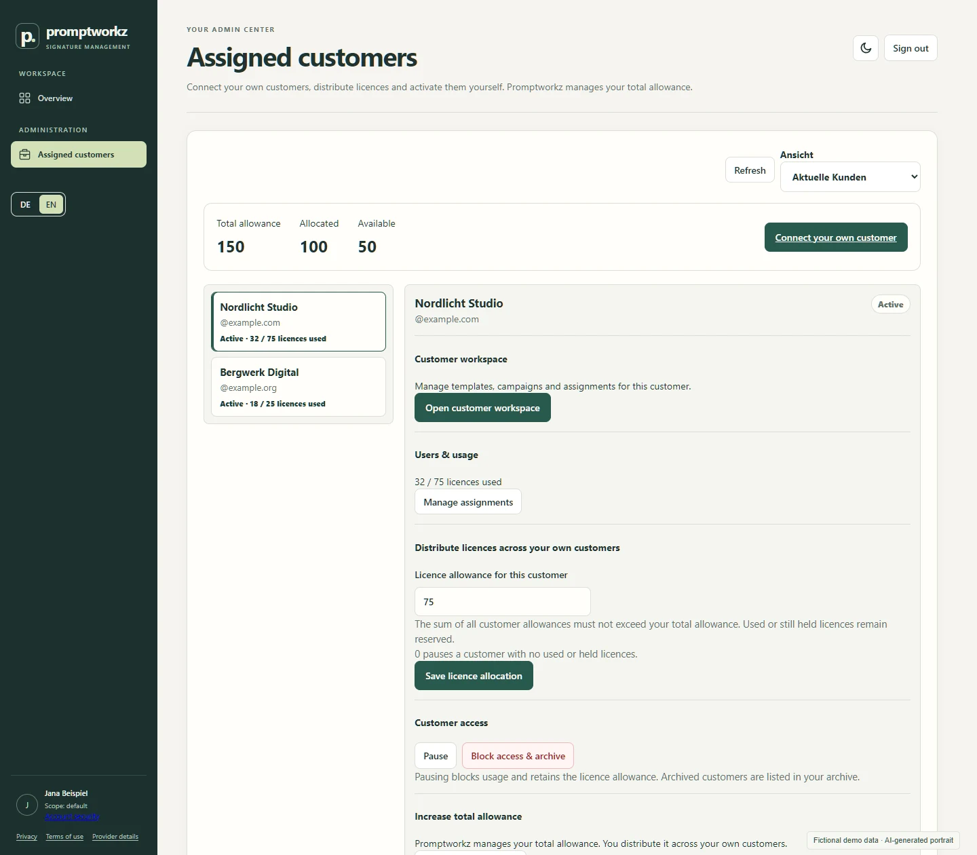Select the Bergwerk Digital customer card
Screen dimensions: 977x855
pyautogui.click(x=299, y=387)
